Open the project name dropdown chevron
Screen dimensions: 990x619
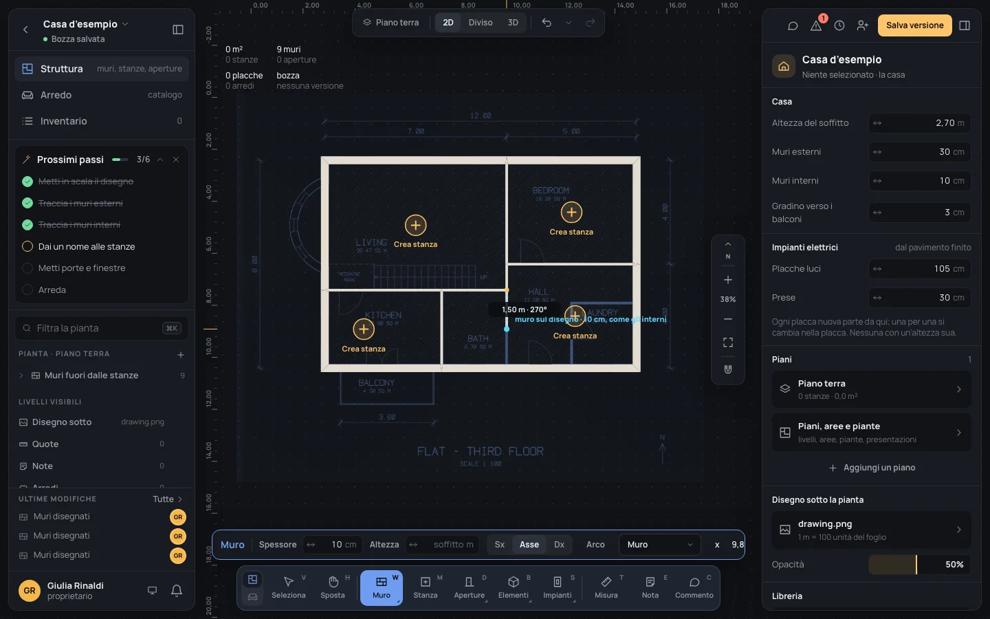pos(125,24)
